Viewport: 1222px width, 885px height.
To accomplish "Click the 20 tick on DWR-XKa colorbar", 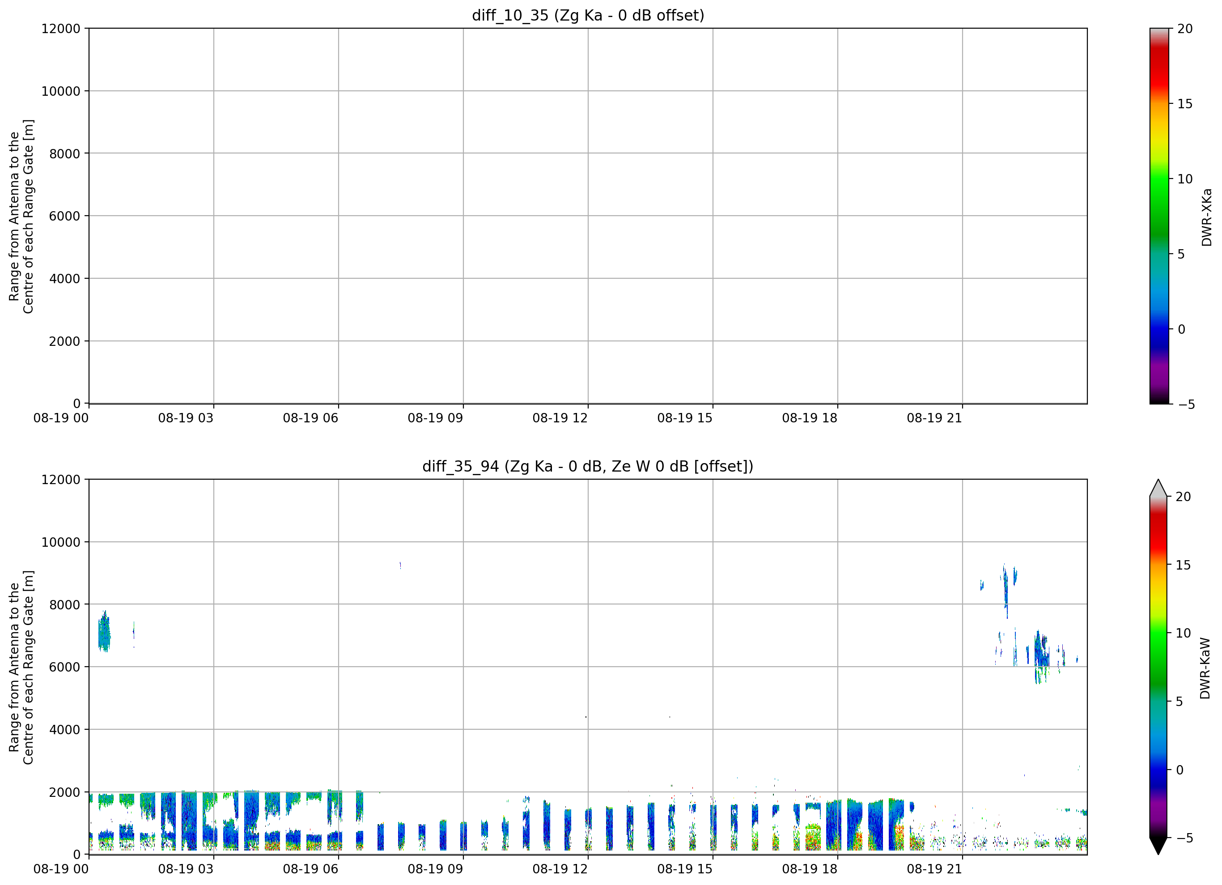I will 1185,29.
